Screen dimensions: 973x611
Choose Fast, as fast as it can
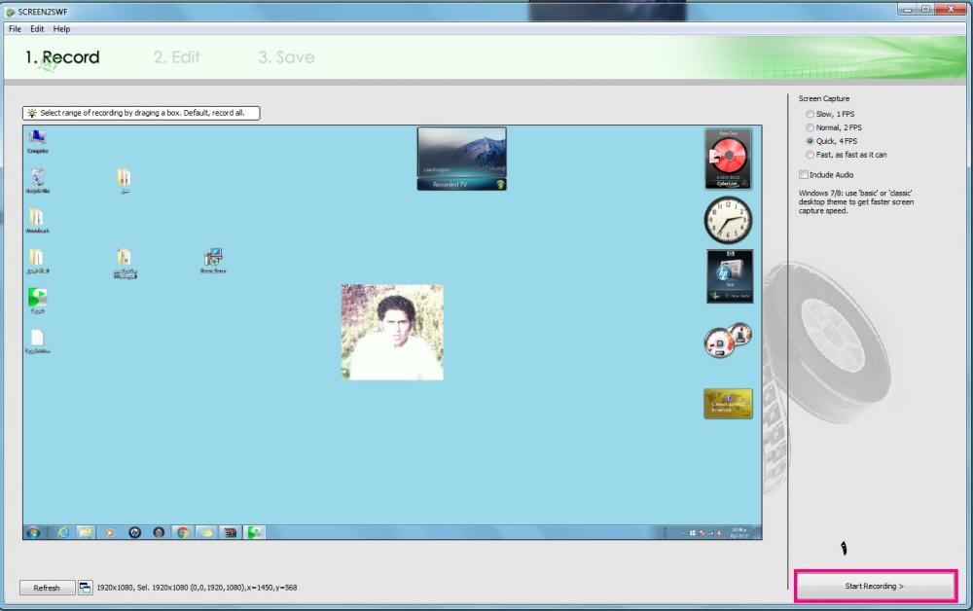(810, 155)
